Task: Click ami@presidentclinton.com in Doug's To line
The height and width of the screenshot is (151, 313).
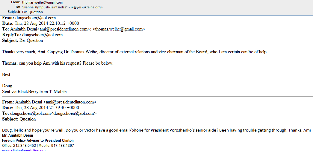Action: [63, 29]
